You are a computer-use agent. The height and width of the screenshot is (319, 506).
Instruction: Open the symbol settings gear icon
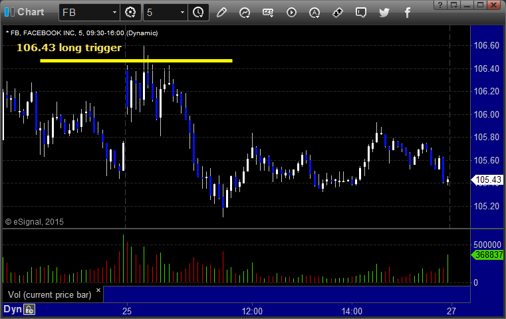pos(130,13)
